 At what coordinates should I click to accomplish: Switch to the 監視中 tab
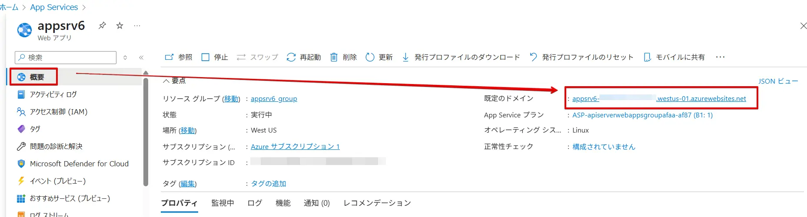pyautogui.click(x=223, y=203)
